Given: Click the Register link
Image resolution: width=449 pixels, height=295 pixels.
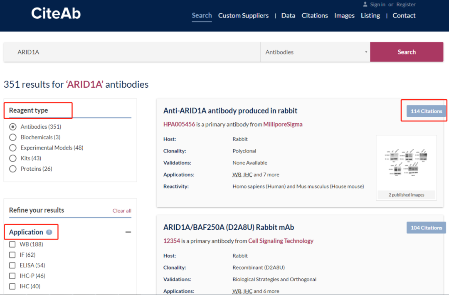Looking at the screenshot, I should pos(406,4).
